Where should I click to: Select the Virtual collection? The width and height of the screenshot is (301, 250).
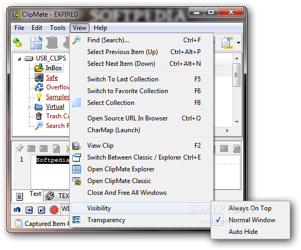point(55,107)
